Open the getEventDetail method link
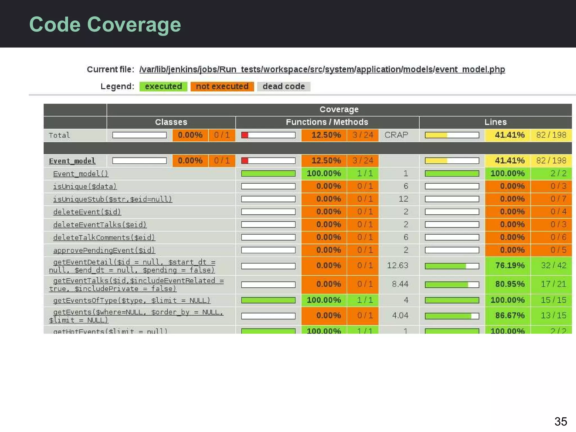Image resolution: width=576 pixels, height=432 pixels. click(x=132, y=266)
